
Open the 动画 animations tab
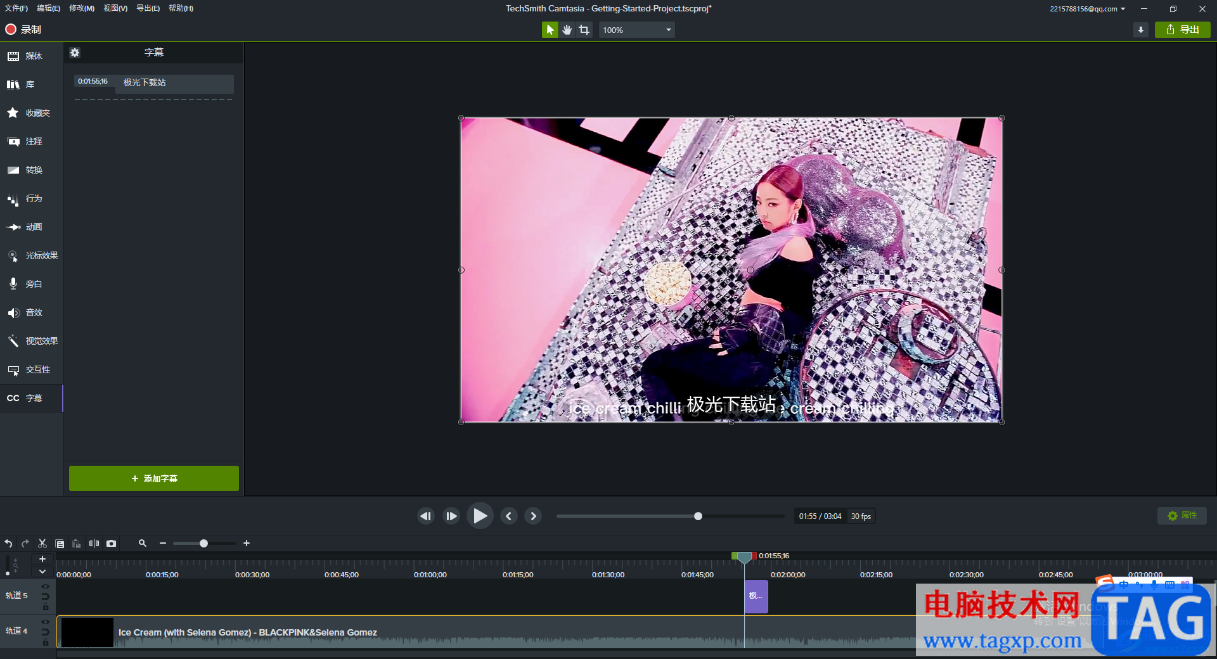tap(31, 227)
